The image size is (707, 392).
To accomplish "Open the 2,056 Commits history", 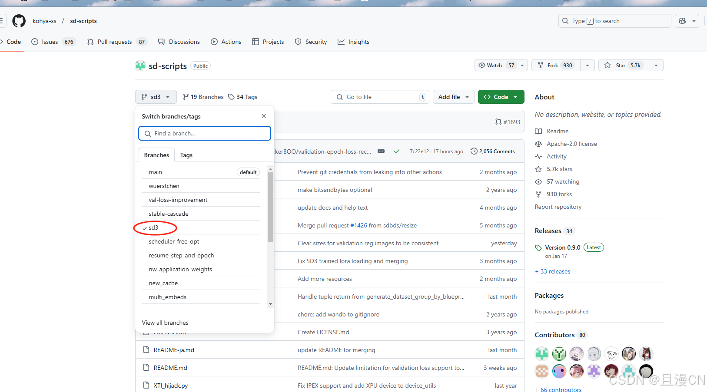I will pos(493,152).
